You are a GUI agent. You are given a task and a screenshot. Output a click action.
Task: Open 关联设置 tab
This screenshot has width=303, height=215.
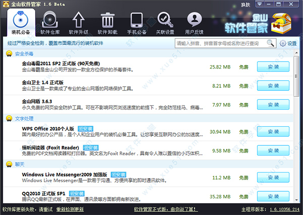coord(165,23)
